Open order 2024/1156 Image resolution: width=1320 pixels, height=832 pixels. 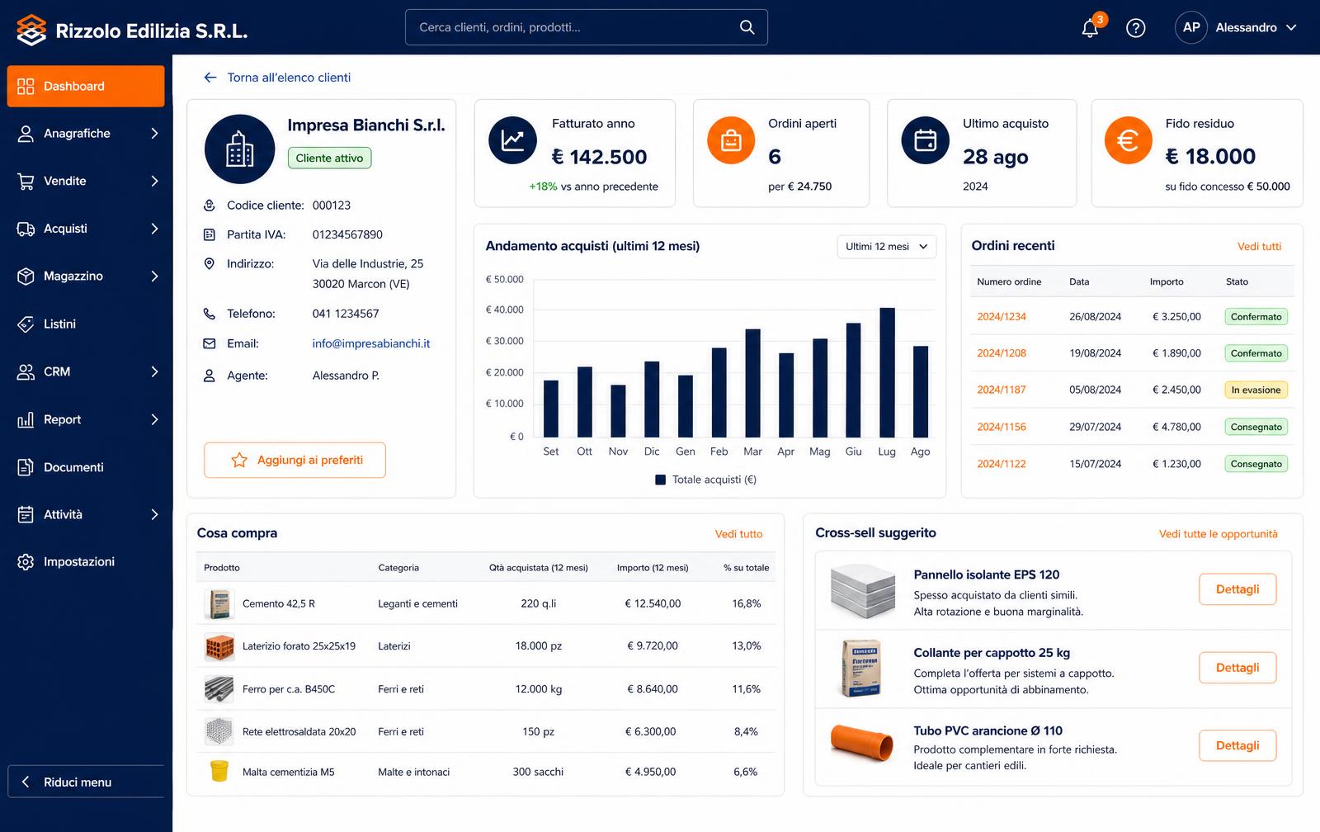pyautogui.click(x=1002, y=427)
